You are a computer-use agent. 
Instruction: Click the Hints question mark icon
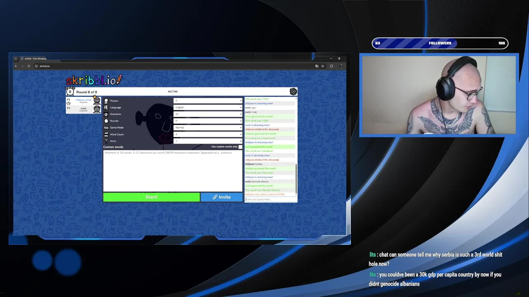(x=106, y=141)
